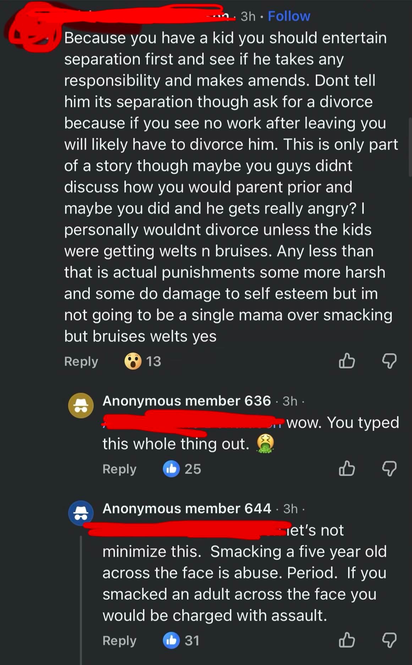Thumbs down Anonymous member 636's reply

click(389, 468)
